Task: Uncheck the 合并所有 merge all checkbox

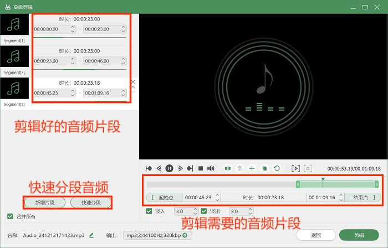Action: point(10,216)
